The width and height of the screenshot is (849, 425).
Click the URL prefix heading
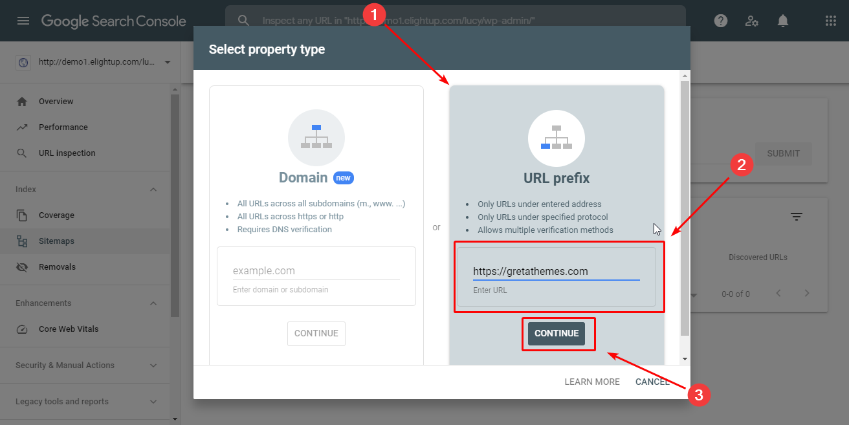pyautogui.click(x=557, y=178)
